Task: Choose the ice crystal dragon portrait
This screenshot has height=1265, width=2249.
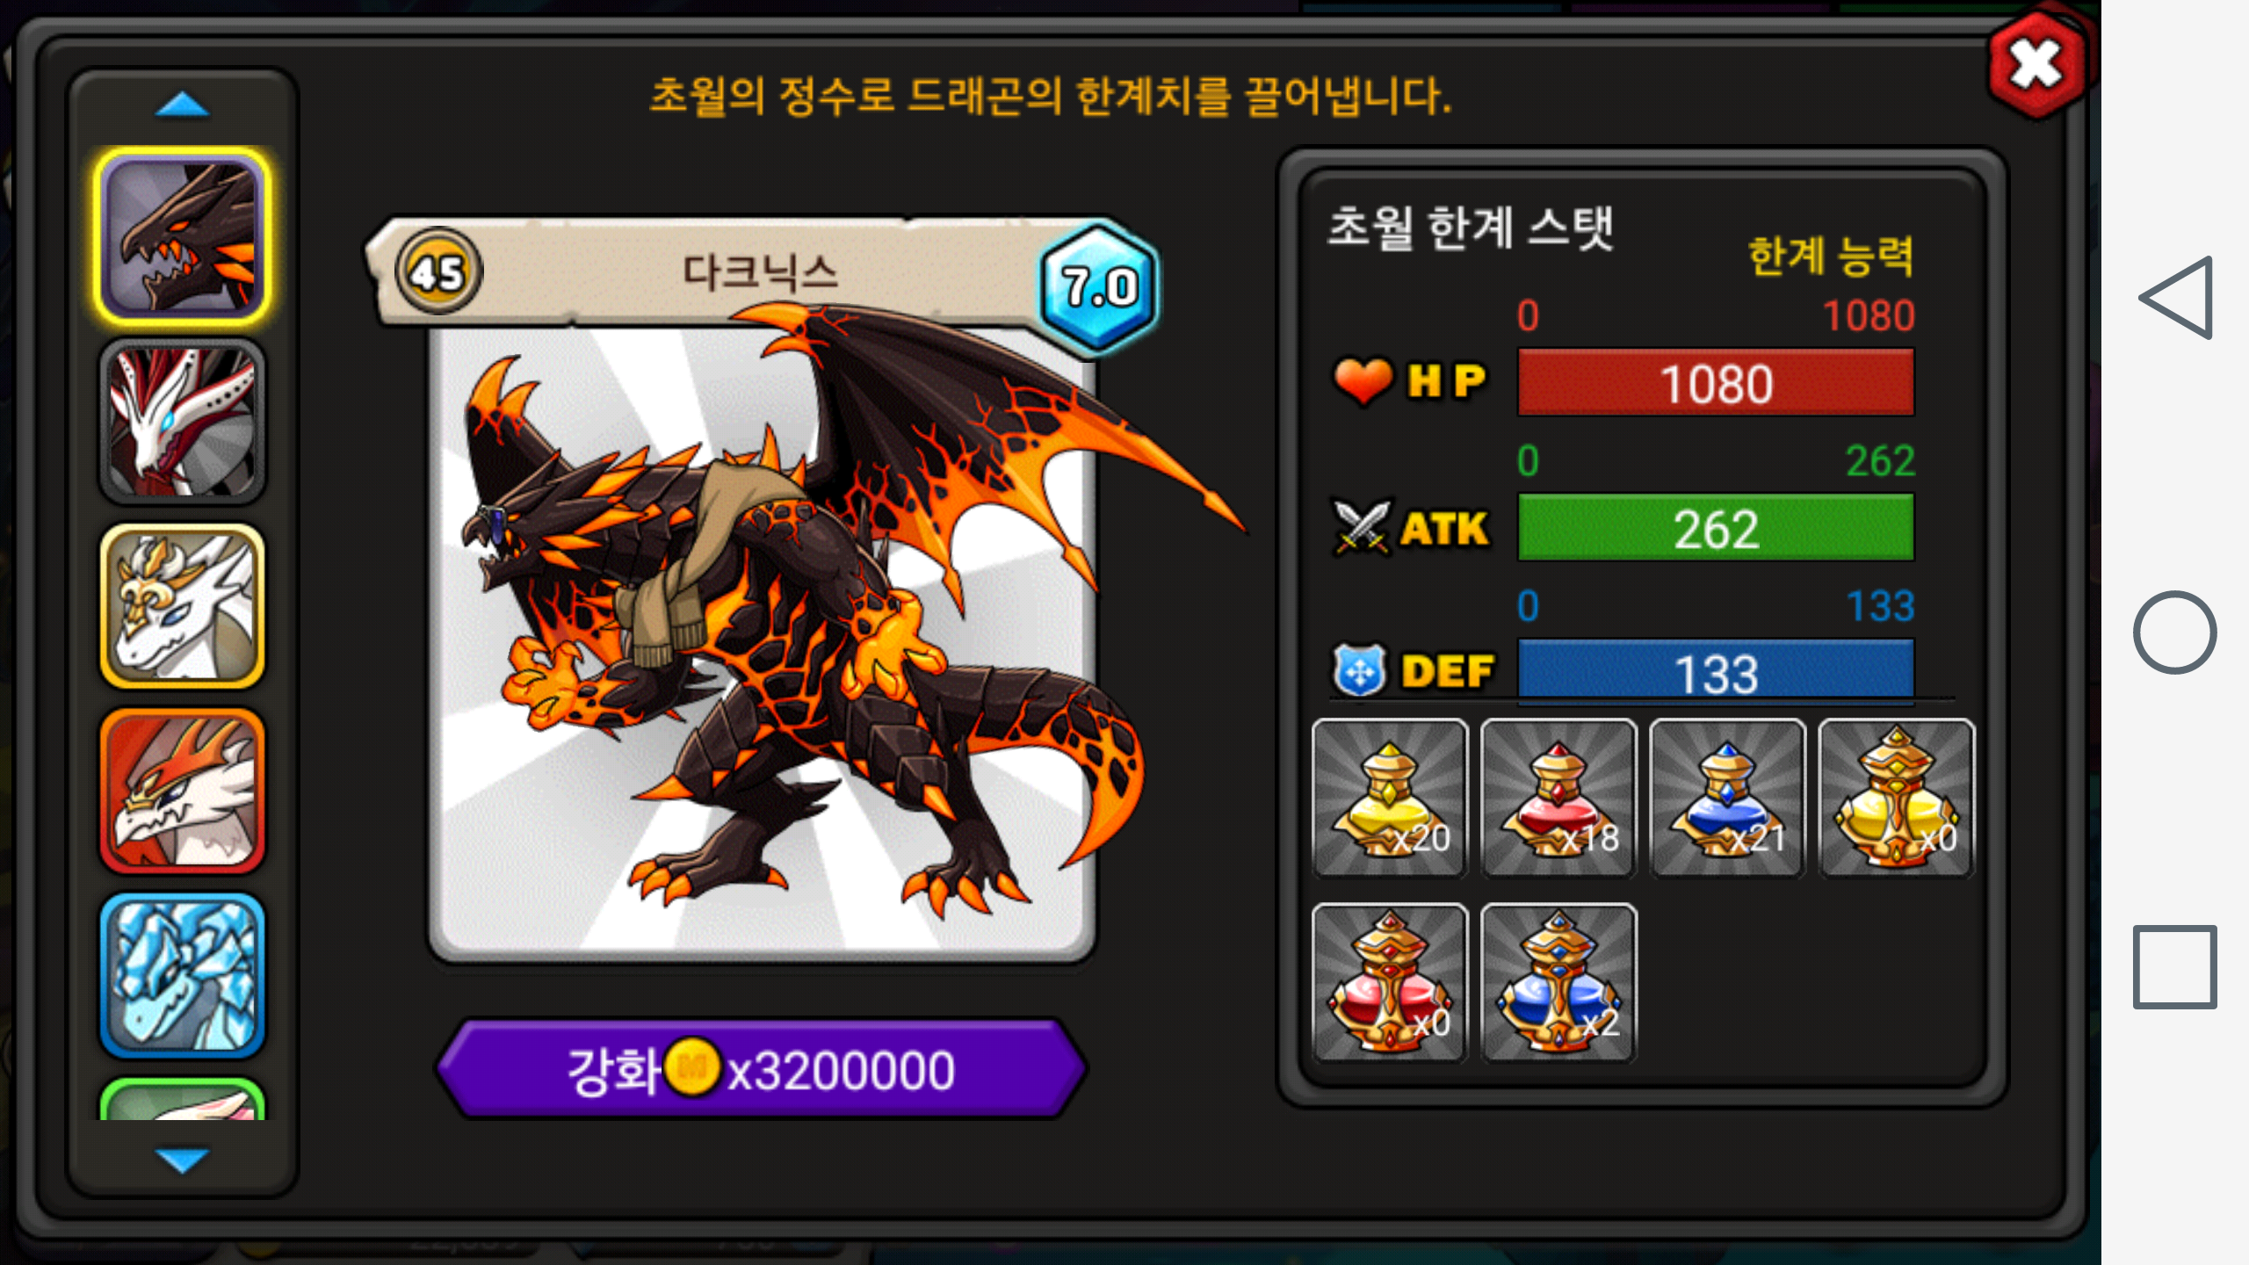Action: click(x=183, y=975)
